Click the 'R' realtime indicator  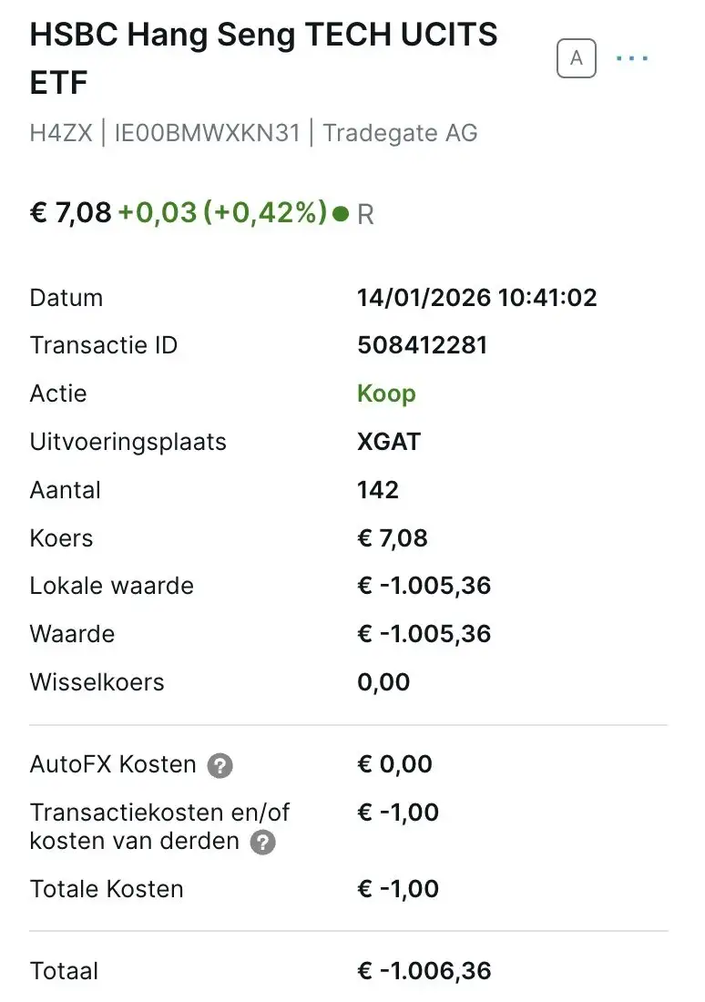(365, 215)
